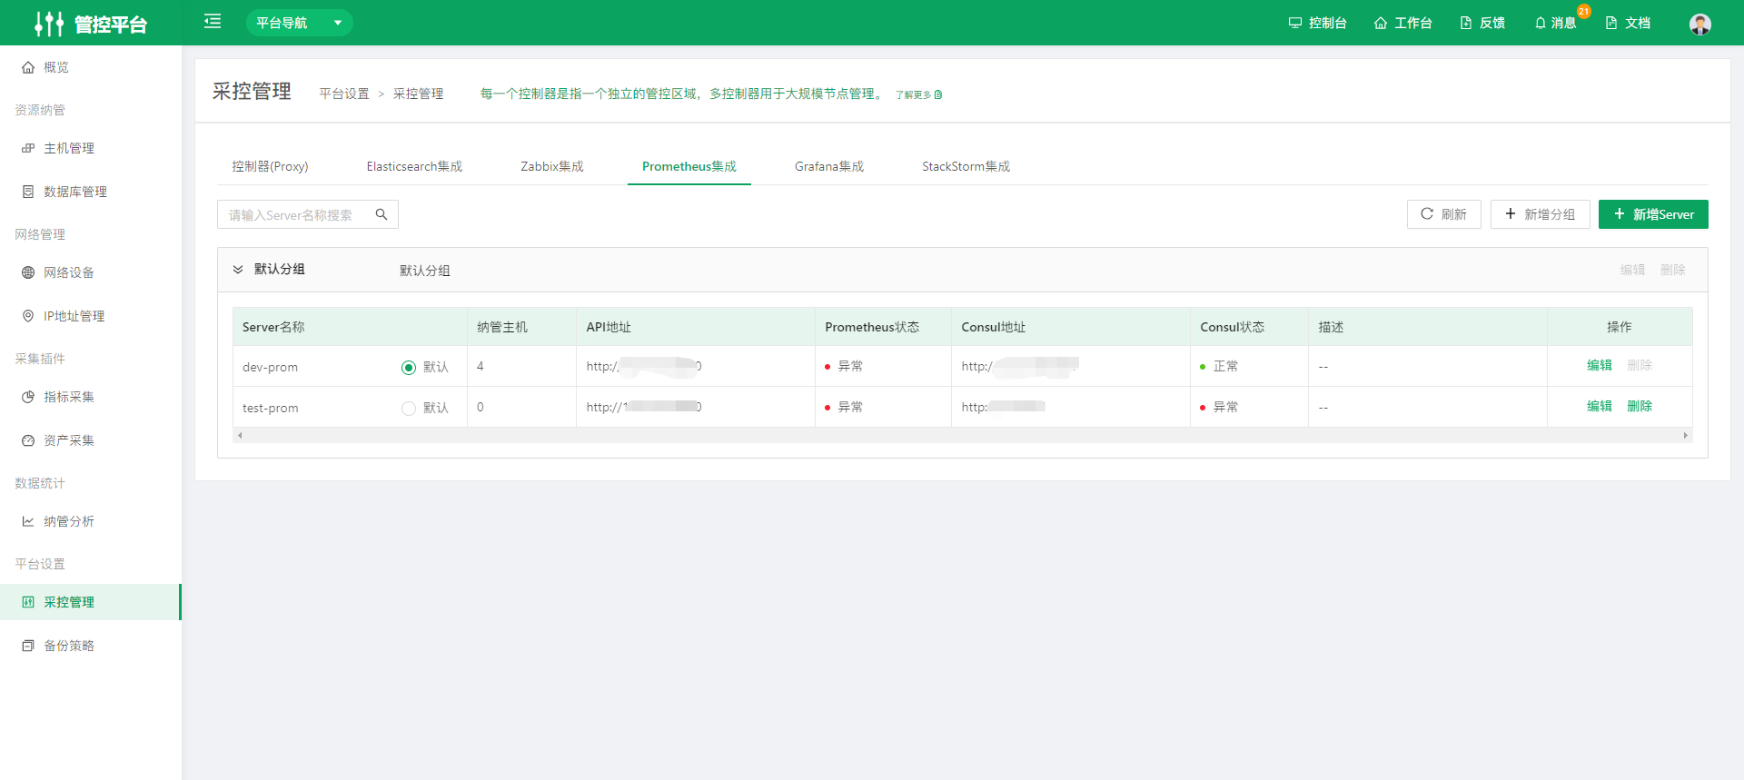Click the 新增Server button

(x=1653, y=214)
